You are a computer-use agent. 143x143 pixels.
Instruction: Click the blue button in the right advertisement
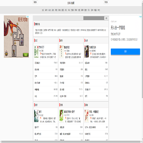(126, 52)
